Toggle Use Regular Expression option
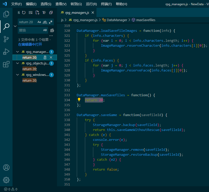This screenshot has width=209, height=192. pos(51,22)
